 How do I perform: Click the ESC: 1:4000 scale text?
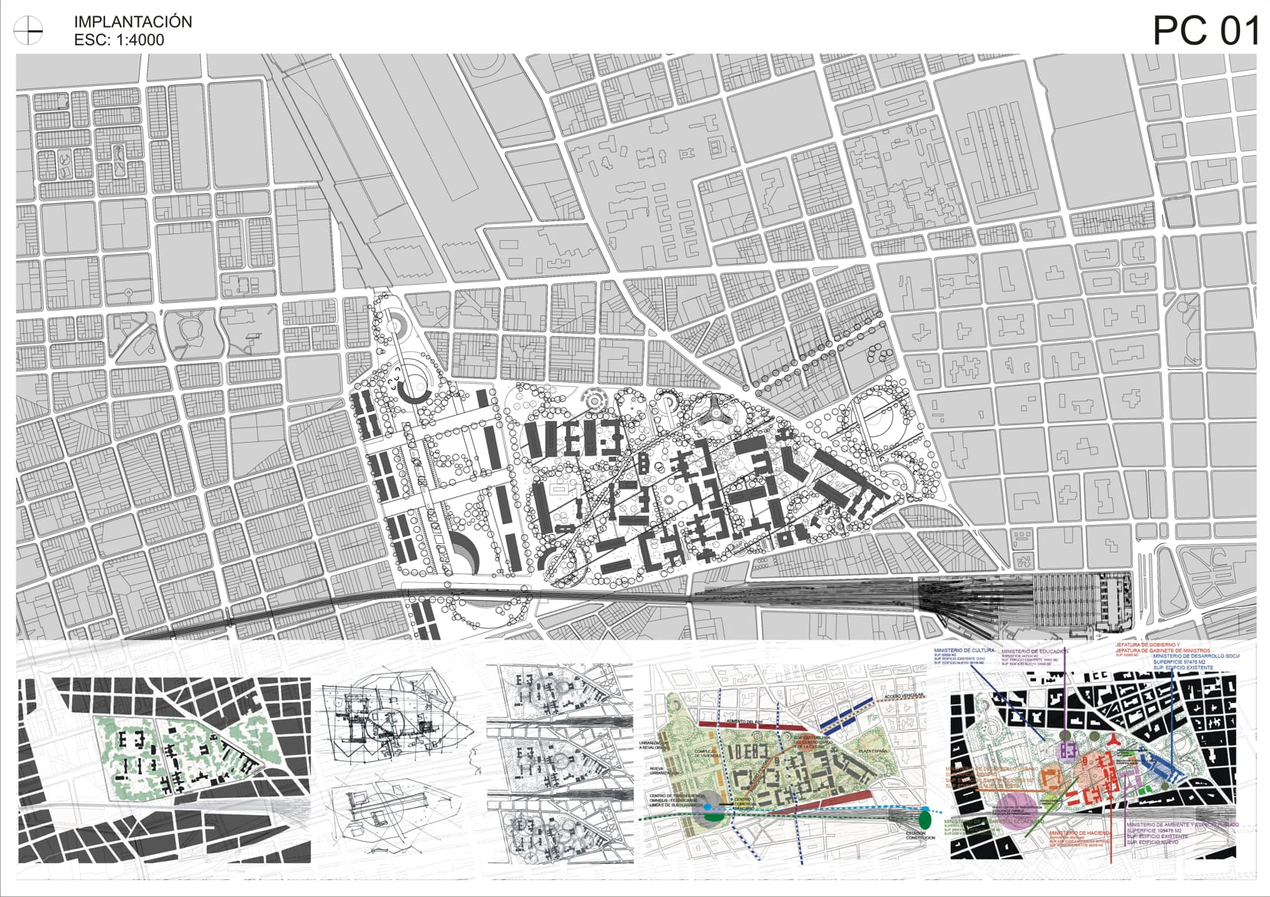tap(119, 40)
